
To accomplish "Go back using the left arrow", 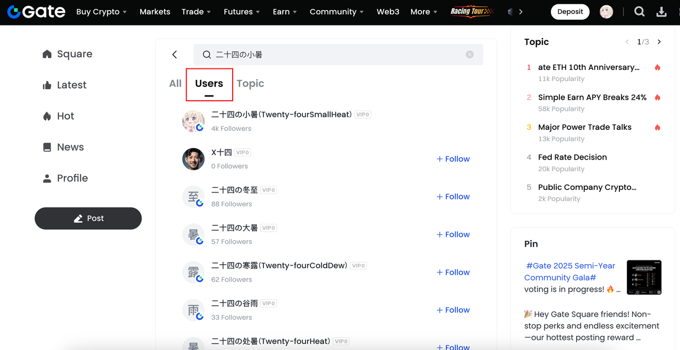I will pos(174,55).
